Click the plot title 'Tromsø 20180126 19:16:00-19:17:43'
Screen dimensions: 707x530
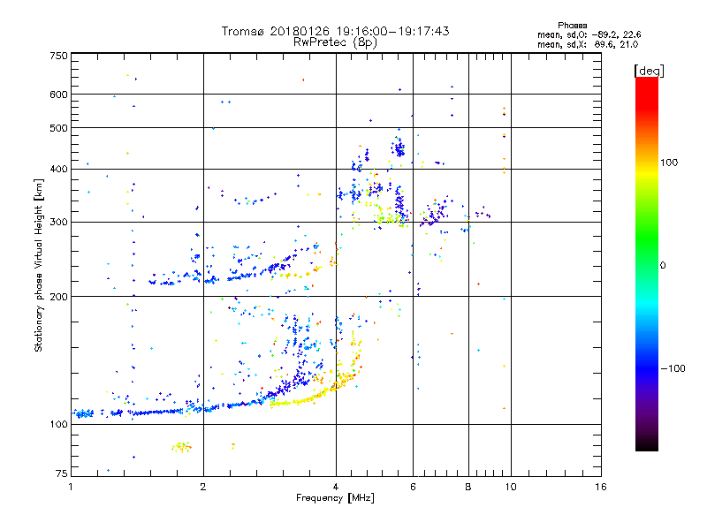tap(335, 31)
